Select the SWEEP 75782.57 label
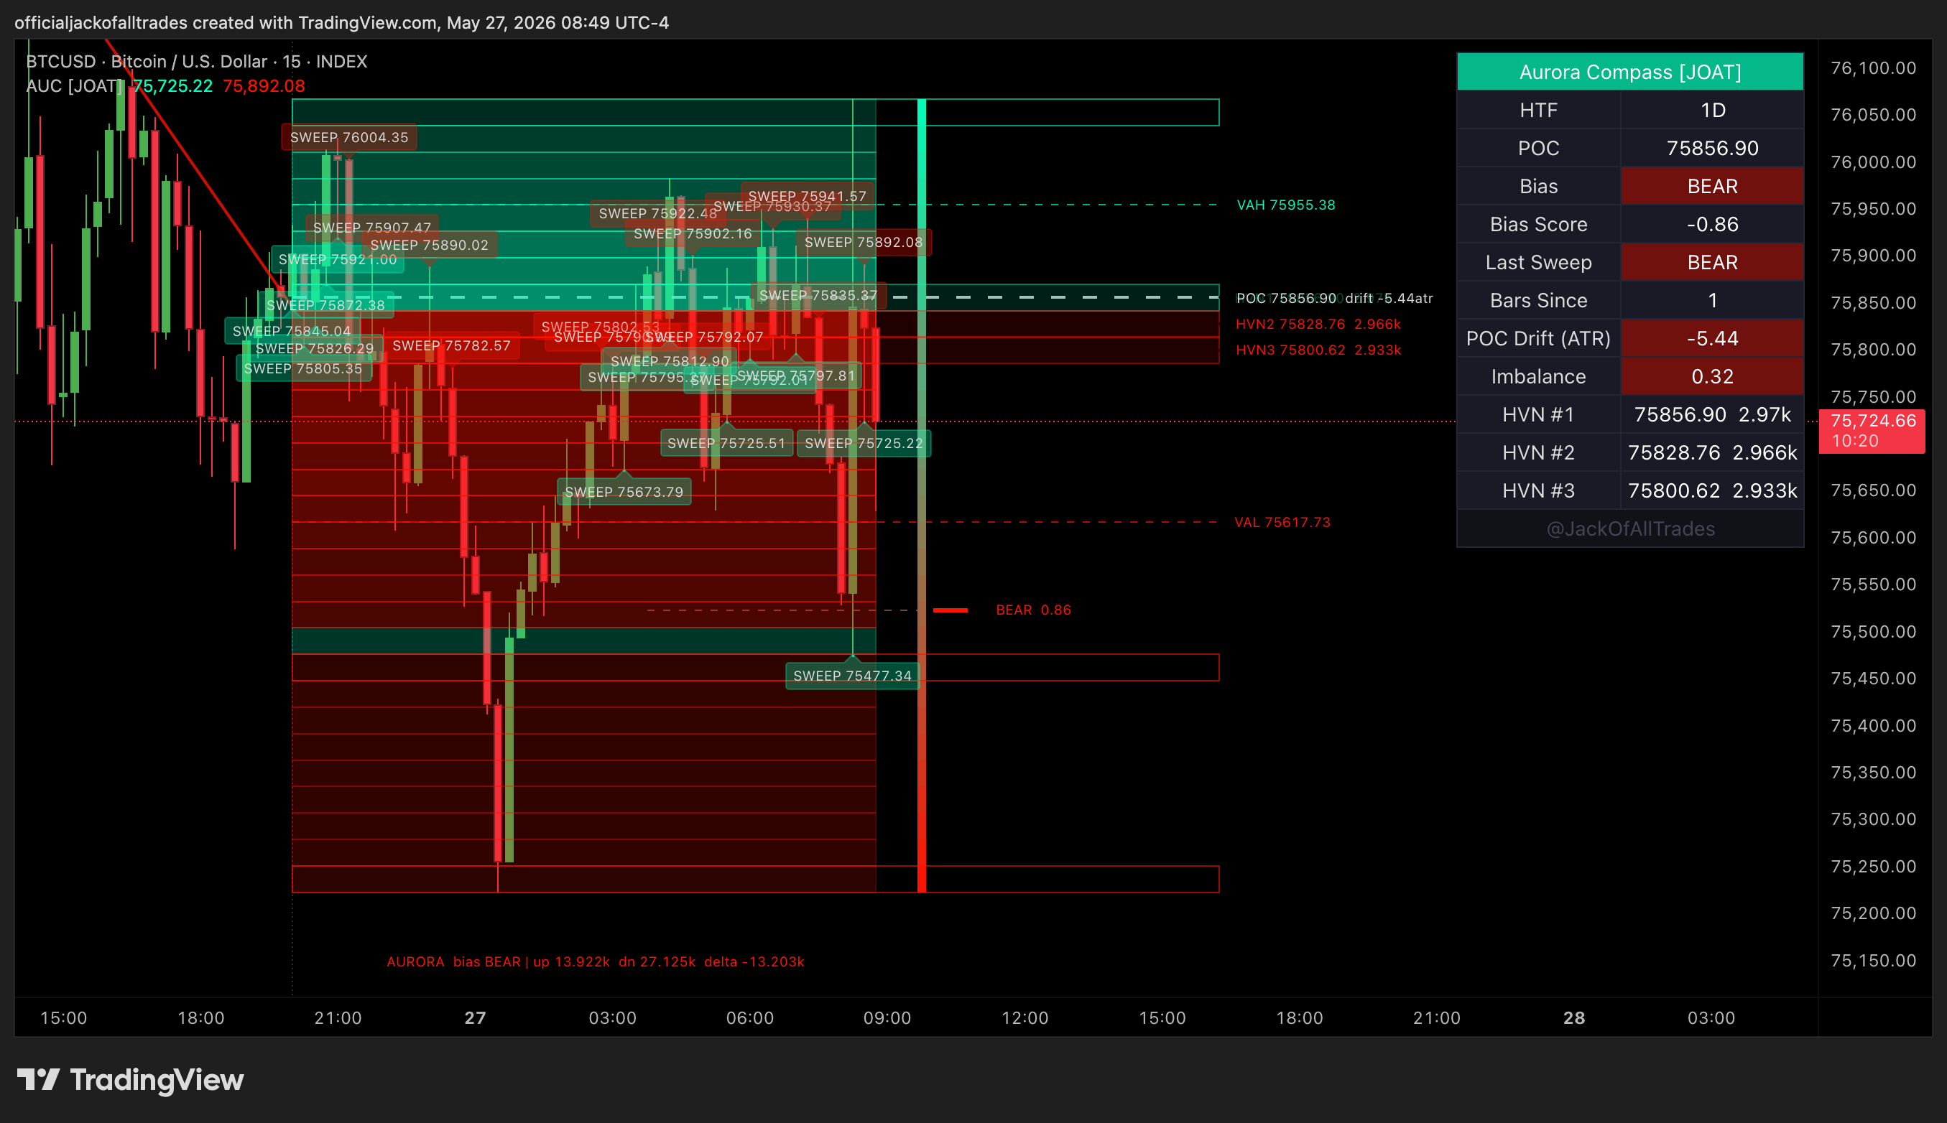The width and height of the screenshot is (1947, 1123). click(x=451, y=345)
